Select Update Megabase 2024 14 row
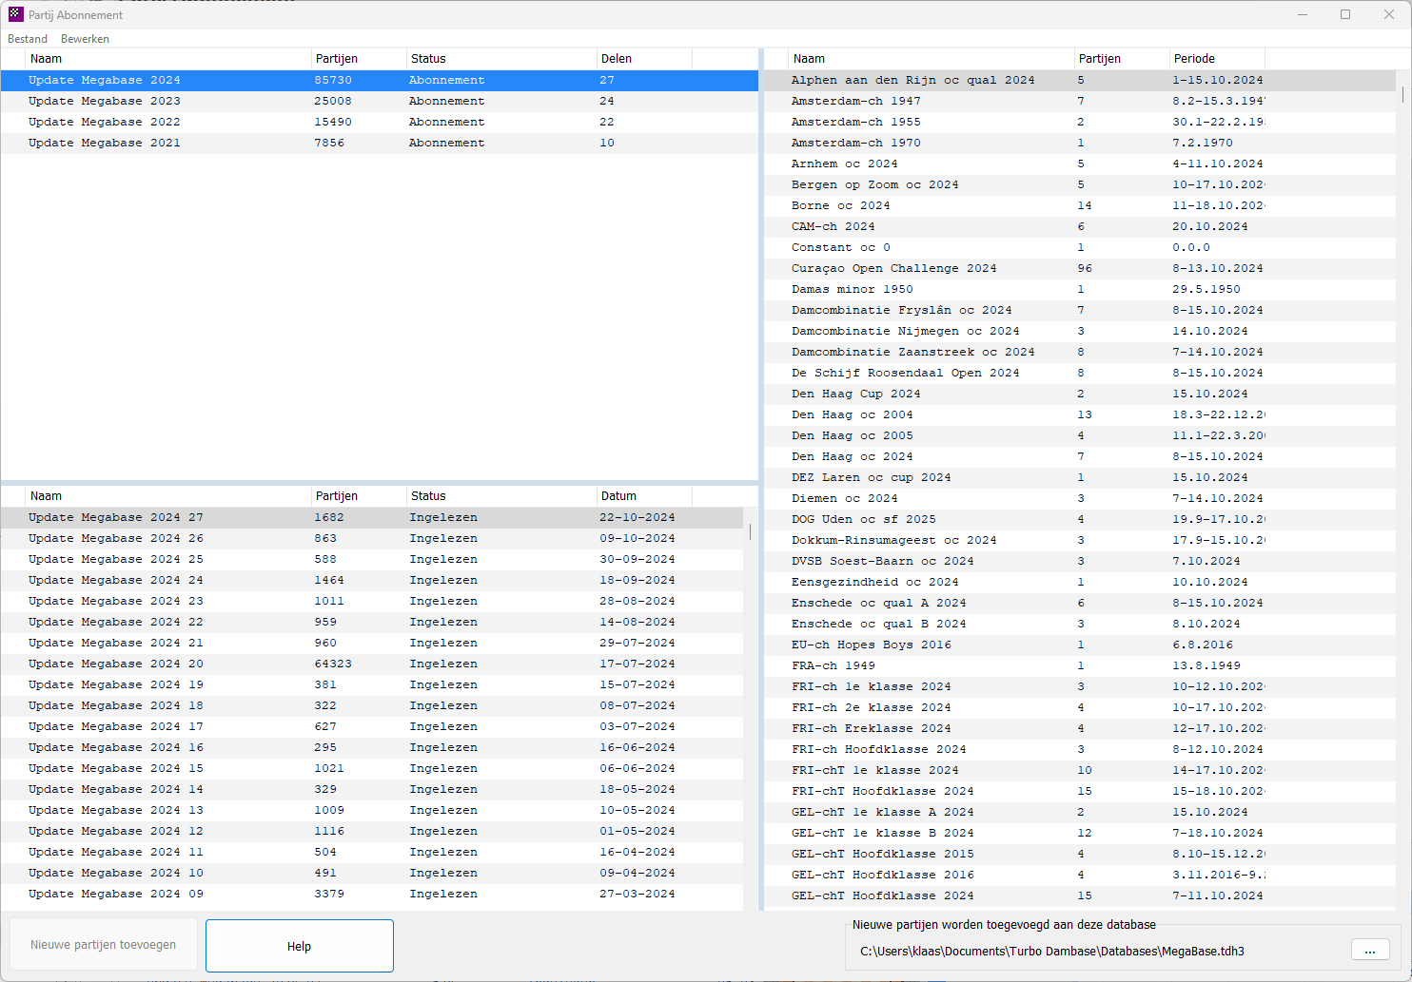This screenshot has height=982, width=1412. [372, 790]
